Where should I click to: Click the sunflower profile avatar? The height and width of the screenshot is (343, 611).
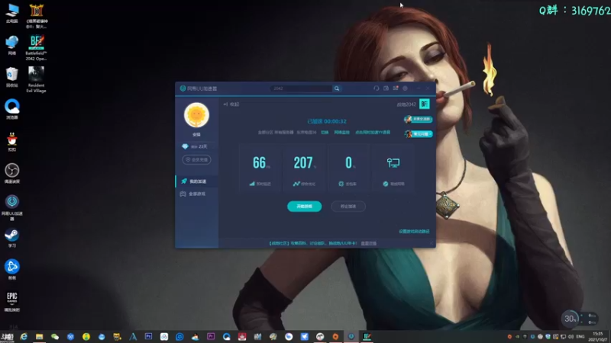click(x=196, y=115)
